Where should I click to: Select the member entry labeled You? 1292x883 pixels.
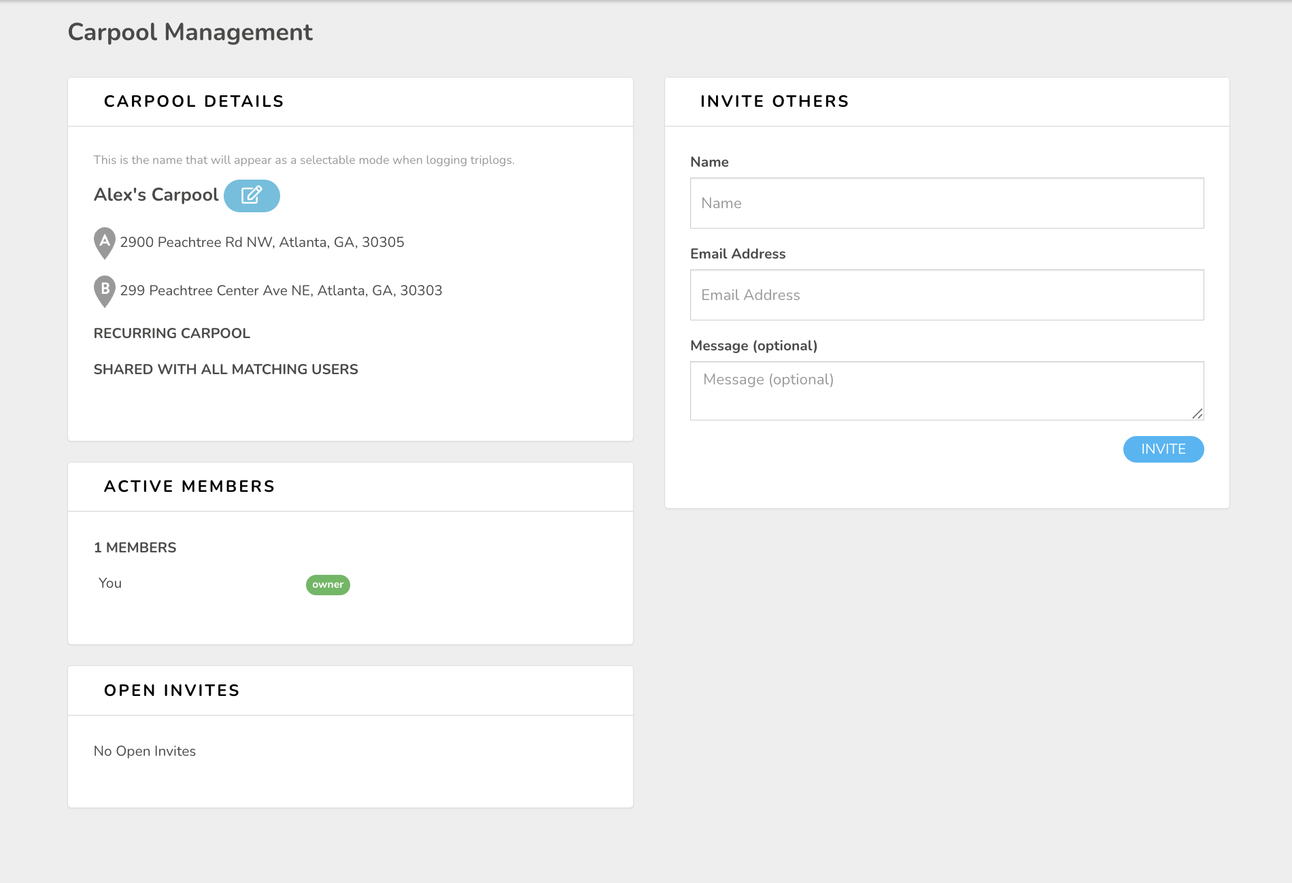(x=110, y=582)
